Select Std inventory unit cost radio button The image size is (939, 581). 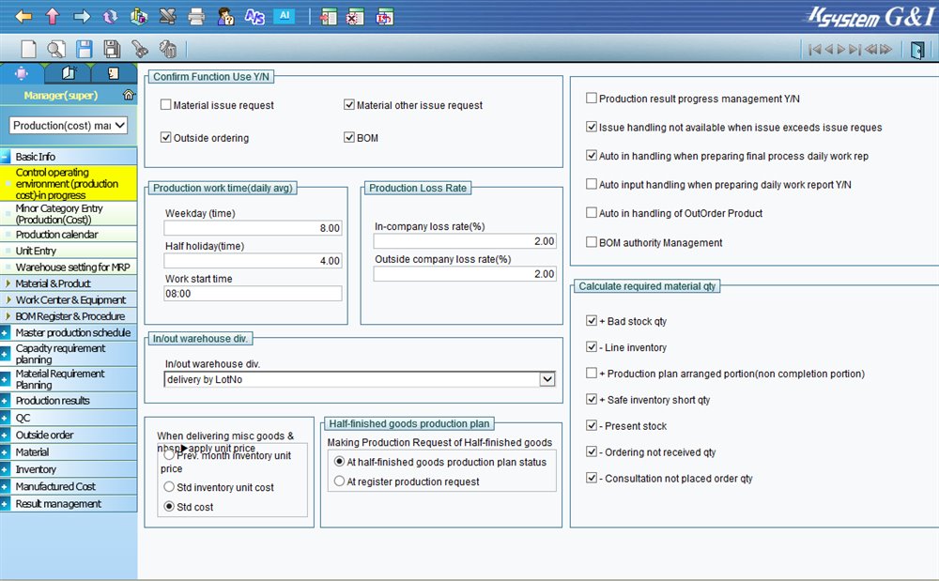(x=169, y=487)
